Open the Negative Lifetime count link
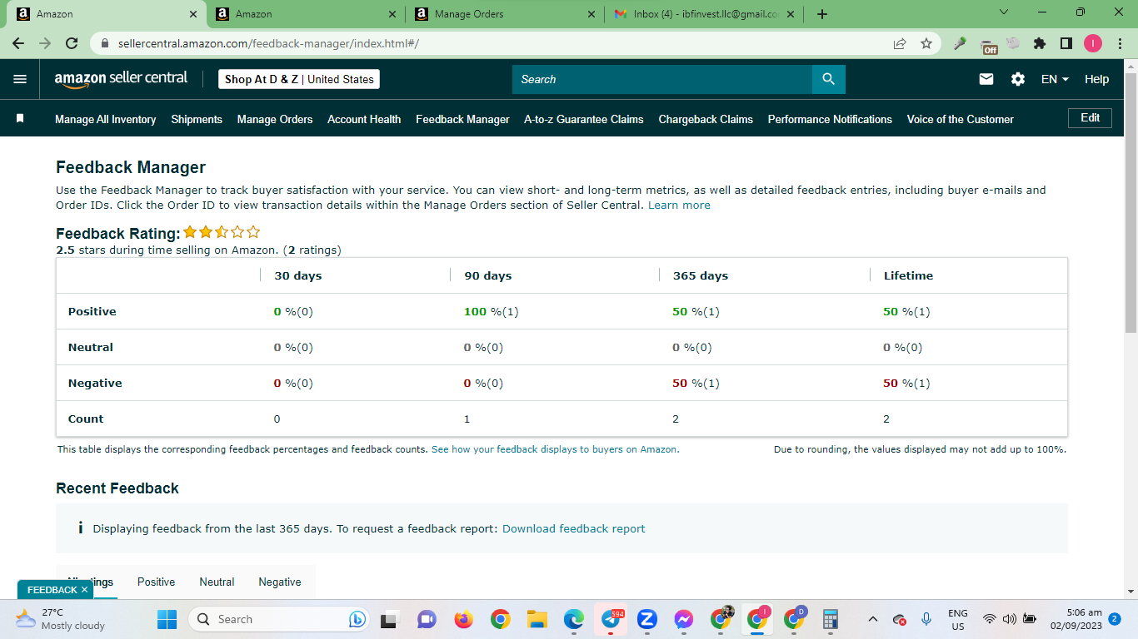Image resolution: width=1138 pixels, height=639 pixels. [x=923, y=383]
